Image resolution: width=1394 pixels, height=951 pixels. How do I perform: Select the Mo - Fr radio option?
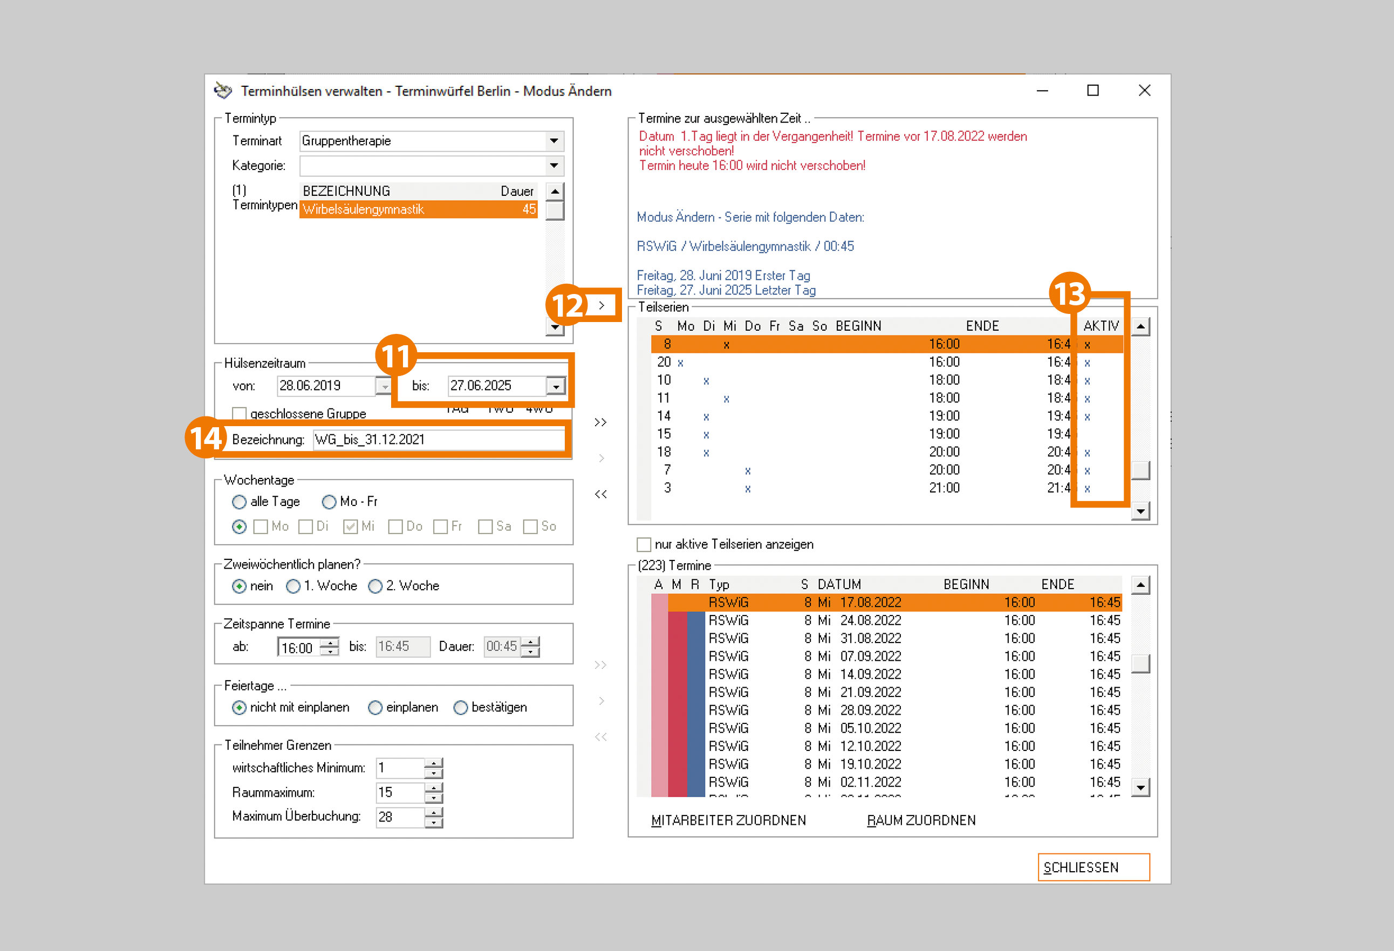click(x=329, y=502)
